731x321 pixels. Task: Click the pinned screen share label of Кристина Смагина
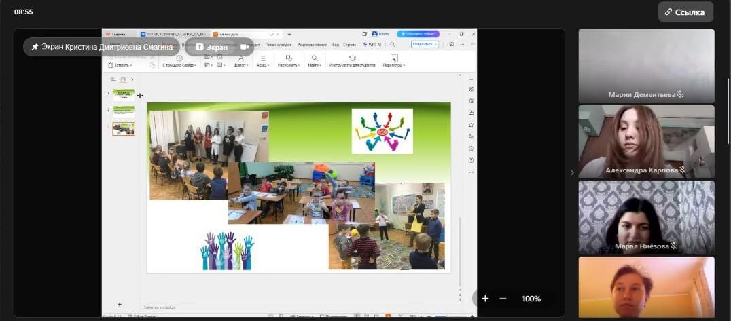(101, 47)
